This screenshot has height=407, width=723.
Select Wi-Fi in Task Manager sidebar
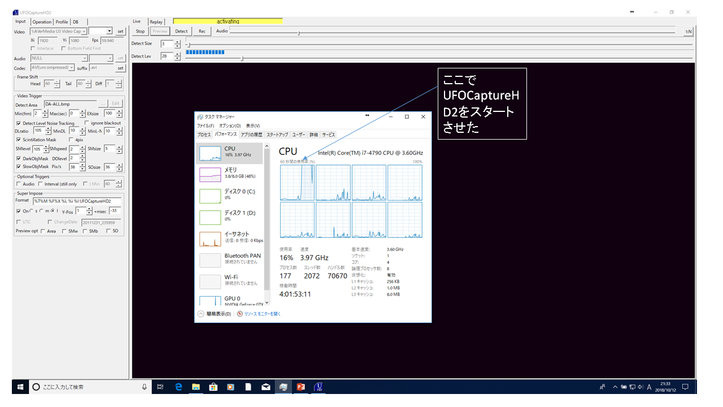pyautogui.click(x=229, y=281)
